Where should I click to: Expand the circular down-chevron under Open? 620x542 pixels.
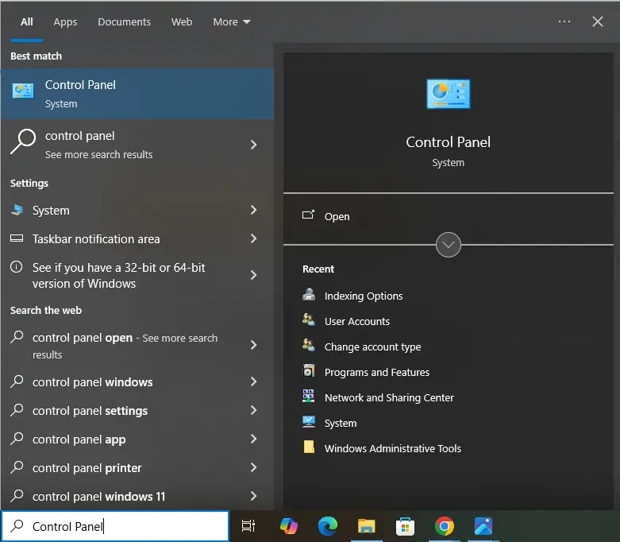click(x=449, y=245)
